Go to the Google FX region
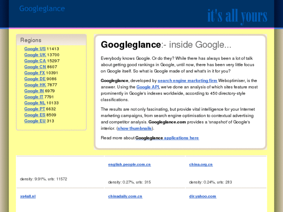This screenshot has height=212, width=283. pyautogui.click(x=35, y=73)
